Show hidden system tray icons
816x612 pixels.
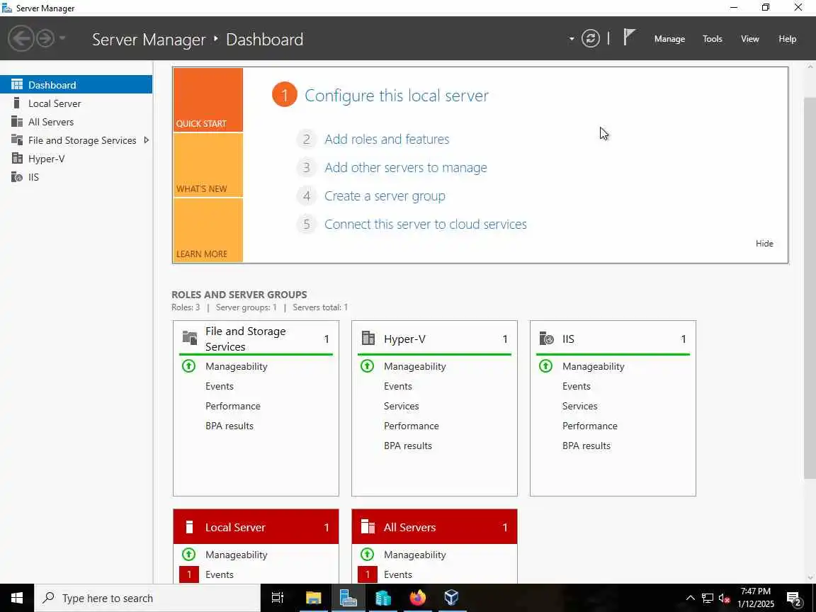pyautogui.click(x=690, y=598)
